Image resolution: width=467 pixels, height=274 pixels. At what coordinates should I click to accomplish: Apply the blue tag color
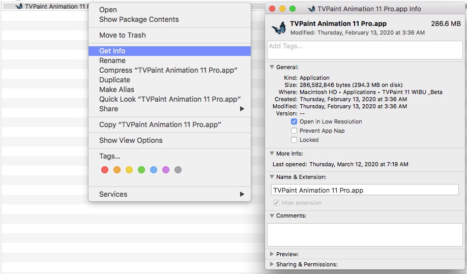(154, 170)
